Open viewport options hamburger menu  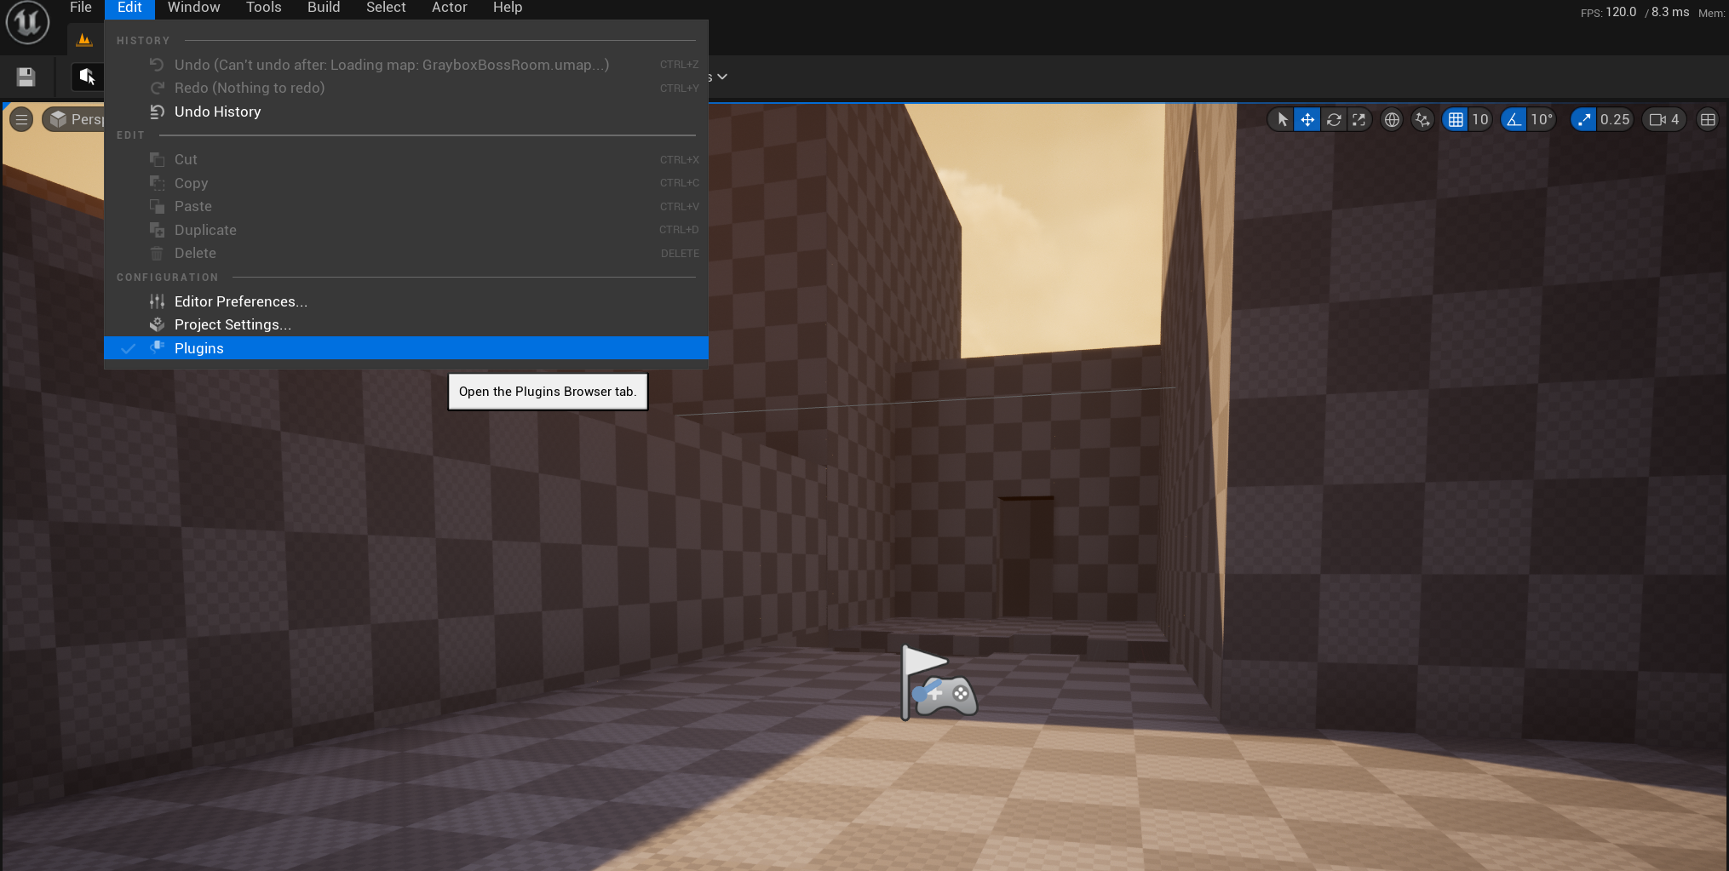pyautogui.click(x=22, y=120)
